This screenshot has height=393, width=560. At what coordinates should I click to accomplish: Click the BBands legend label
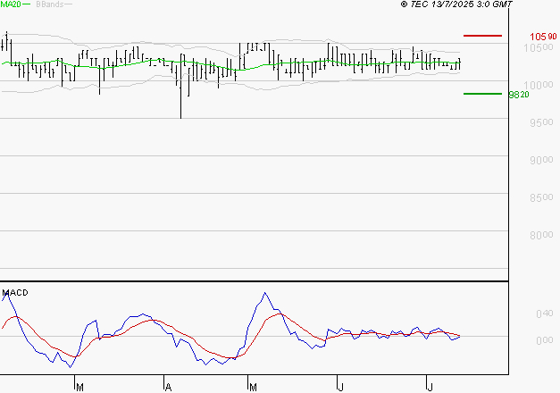(x=50, y=4)
